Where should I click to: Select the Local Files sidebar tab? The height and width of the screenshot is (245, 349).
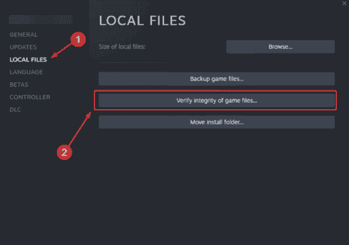tap(28, 60)
